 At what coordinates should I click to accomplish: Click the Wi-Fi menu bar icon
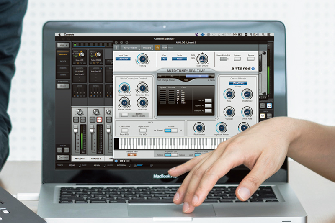229,35
